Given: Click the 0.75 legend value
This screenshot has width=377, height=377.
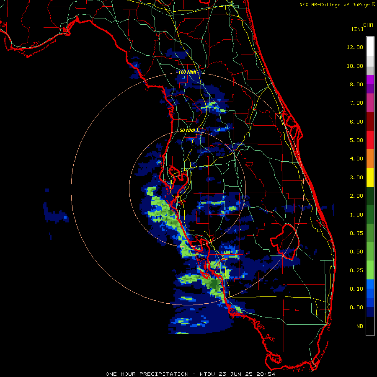Looking at the screenshot, I should coord(356,233).
